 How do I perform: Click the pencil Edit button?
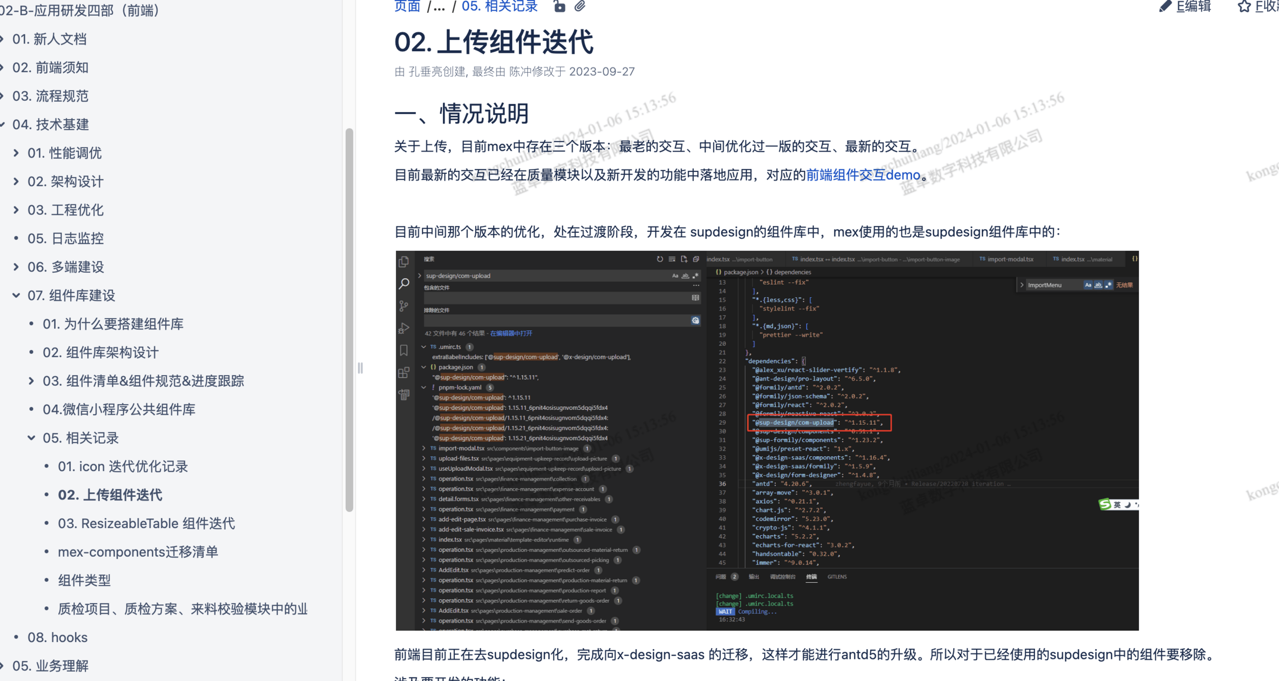(x=1185, y=7)
